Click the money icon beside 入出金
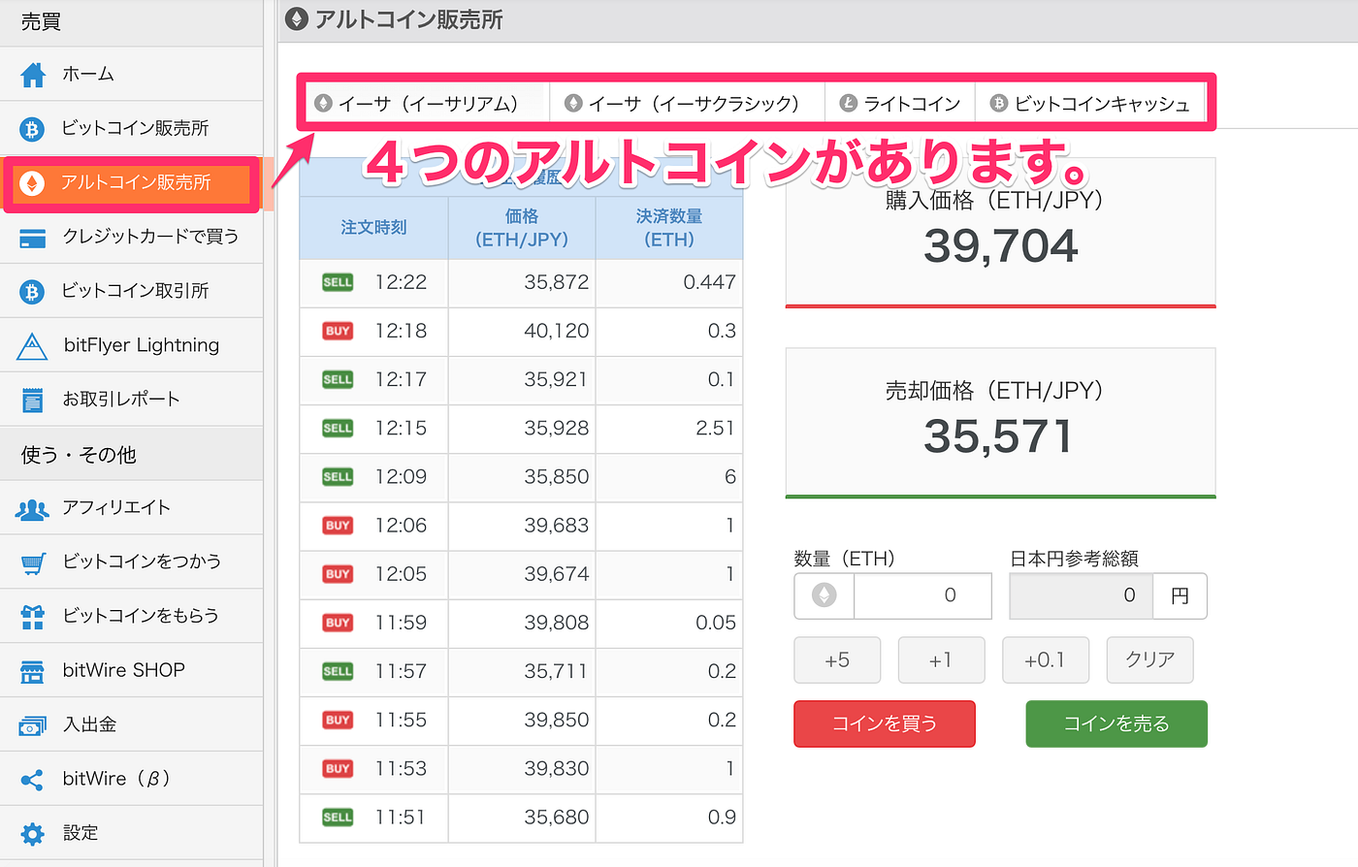 click(x=33, y=725)
